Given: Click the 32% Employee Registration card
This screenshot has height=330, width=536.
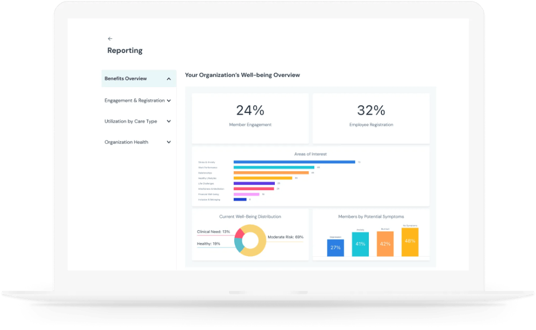Looking at the screenshot, I should point(371,119).
